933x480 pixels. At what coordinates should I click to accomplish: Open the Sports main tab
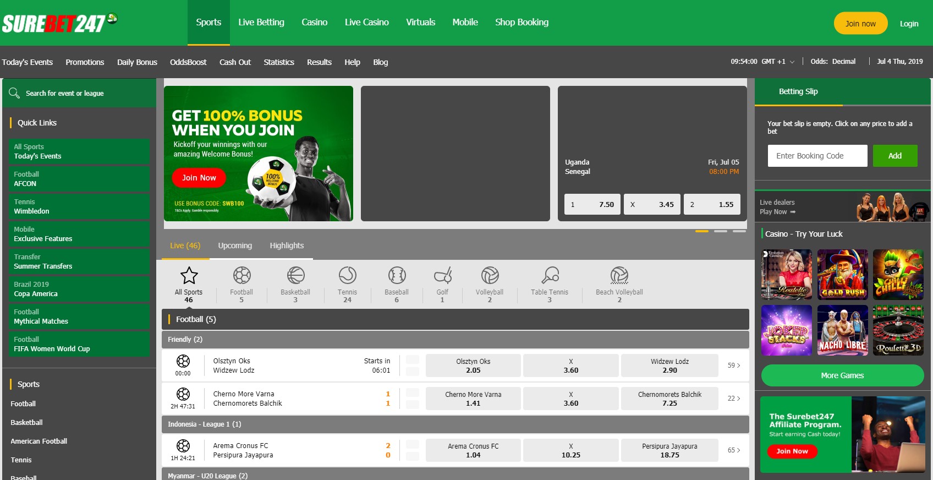click(x=208, y=23)
